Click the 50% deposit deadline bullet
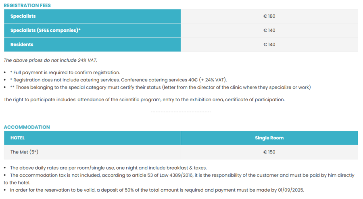The image size is (363, 199). point(157,190)
